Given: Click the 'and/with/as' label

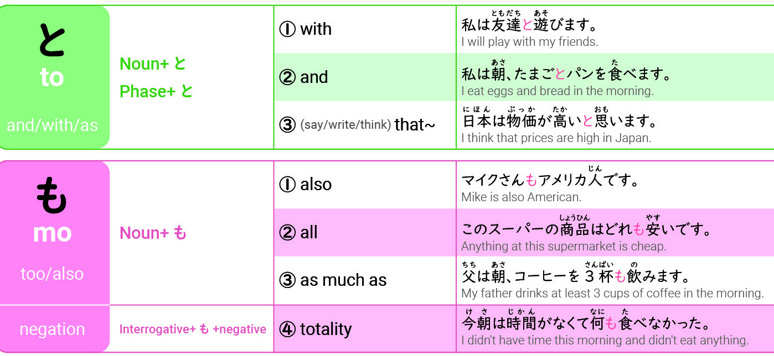Looking at the screenshot, I should pyautogui.click(x=52, y=125).
